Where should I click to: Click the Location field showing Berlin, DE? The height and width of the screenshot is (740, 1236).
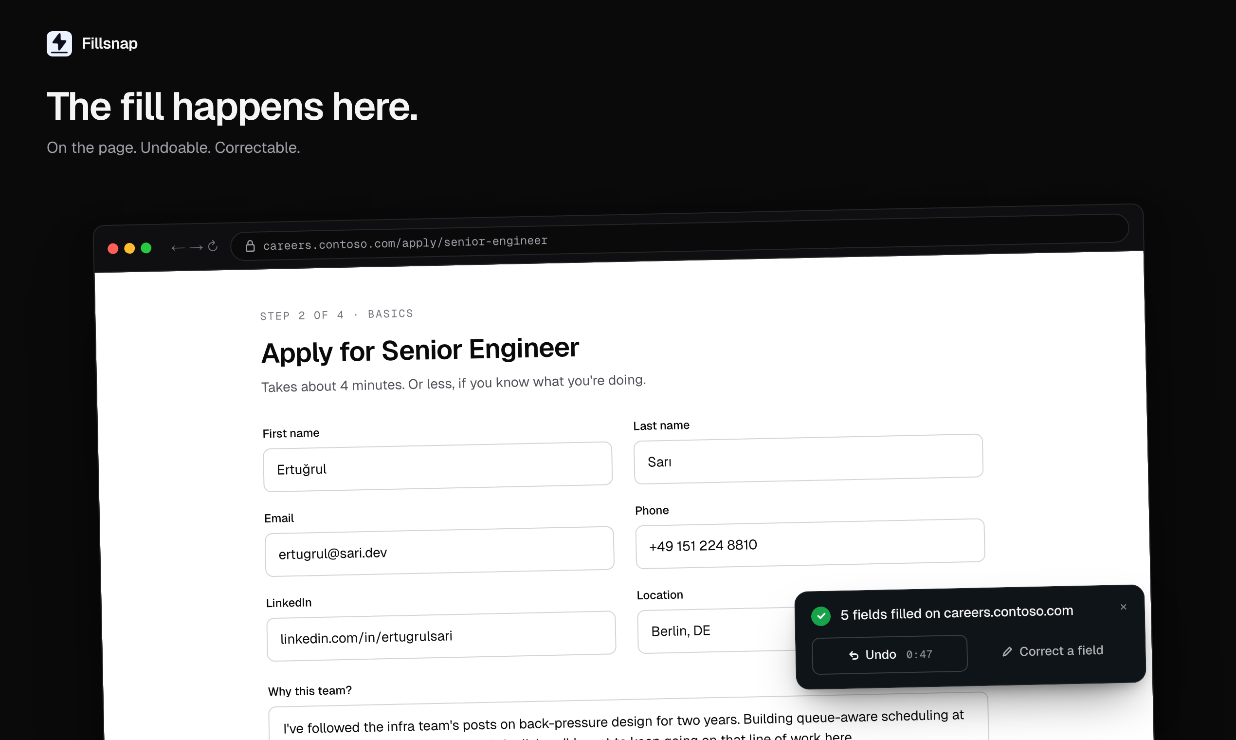[x=716, y=630]
